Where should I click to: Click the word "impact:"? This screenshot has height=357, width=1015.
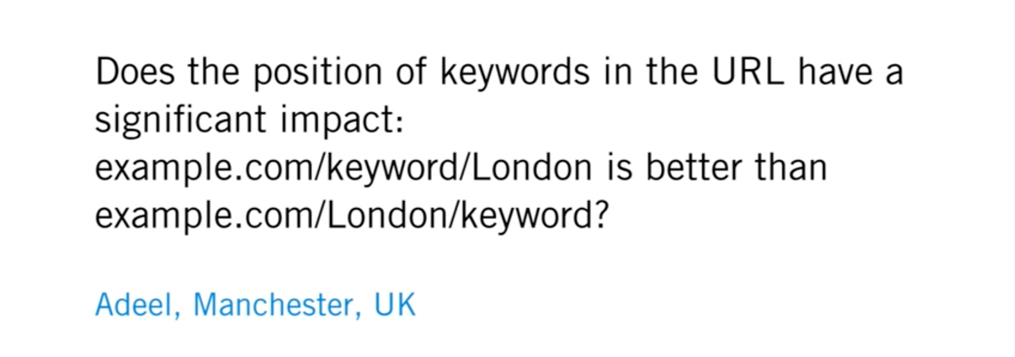click(342, 120)
